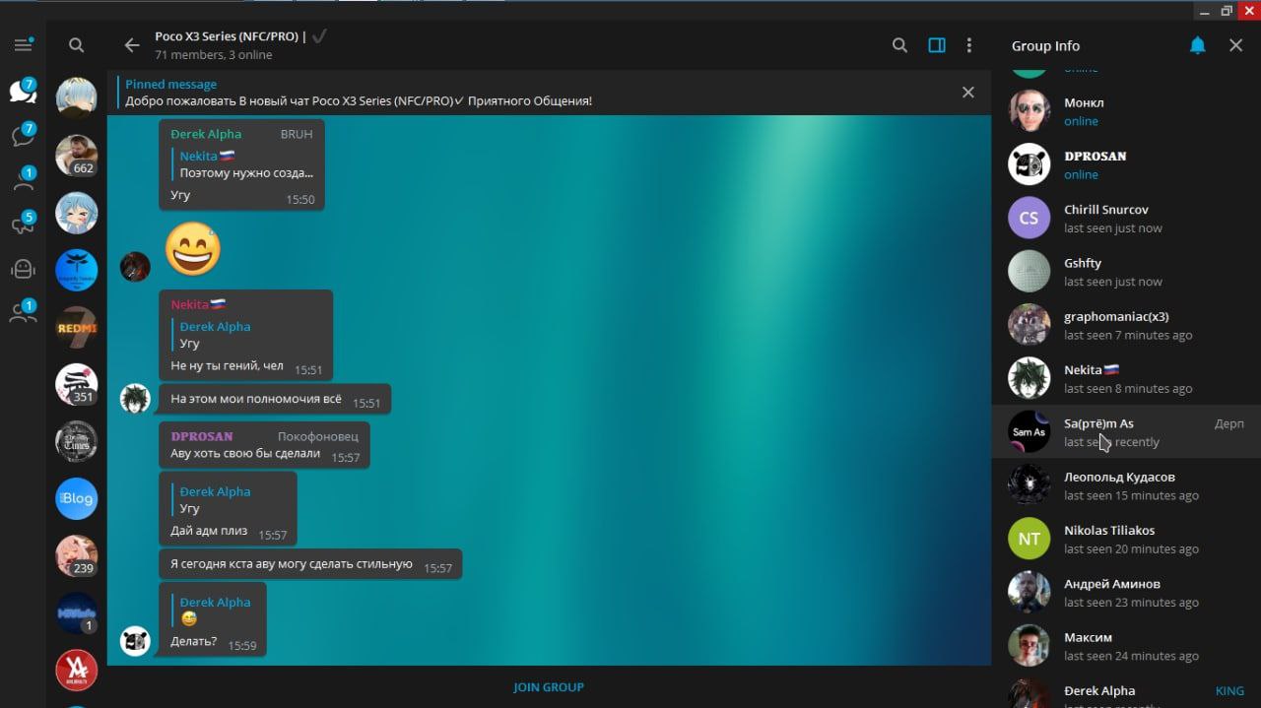The image size is (1261, 708).
Task: Click DPROSAN sender name in chat message
Action: (202, 436)
